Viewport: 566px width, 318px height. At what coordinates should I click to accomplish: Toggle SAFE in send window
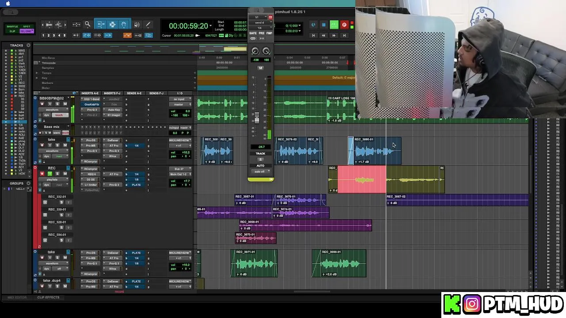(x=253, y=33)
